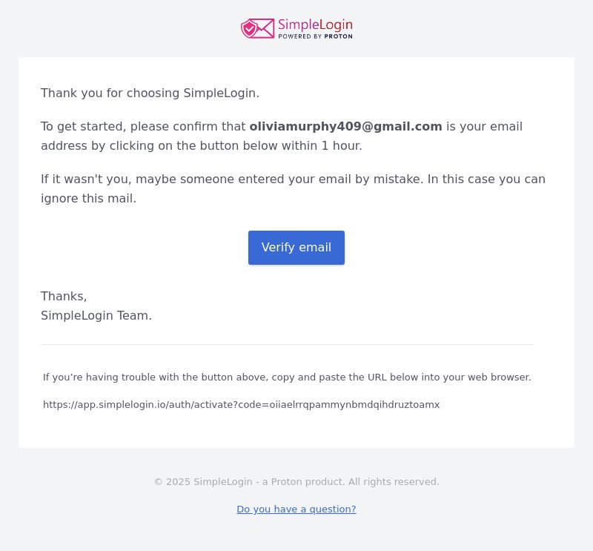This screenshot has height=551, width=593.
Task: Click the activation code at the URL end
Action: point(354,405)
